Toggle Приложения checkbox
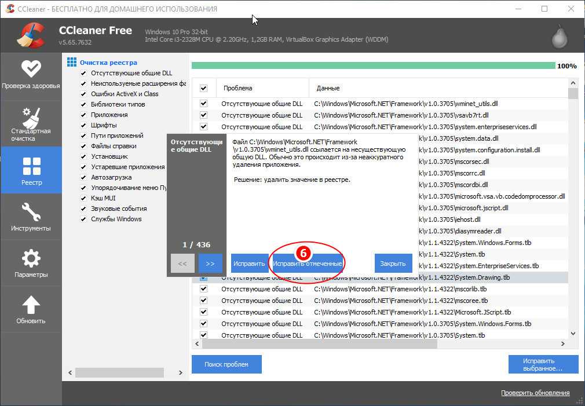Image resolution: width=585 pixels, height=406 pixels. (83, 115)
